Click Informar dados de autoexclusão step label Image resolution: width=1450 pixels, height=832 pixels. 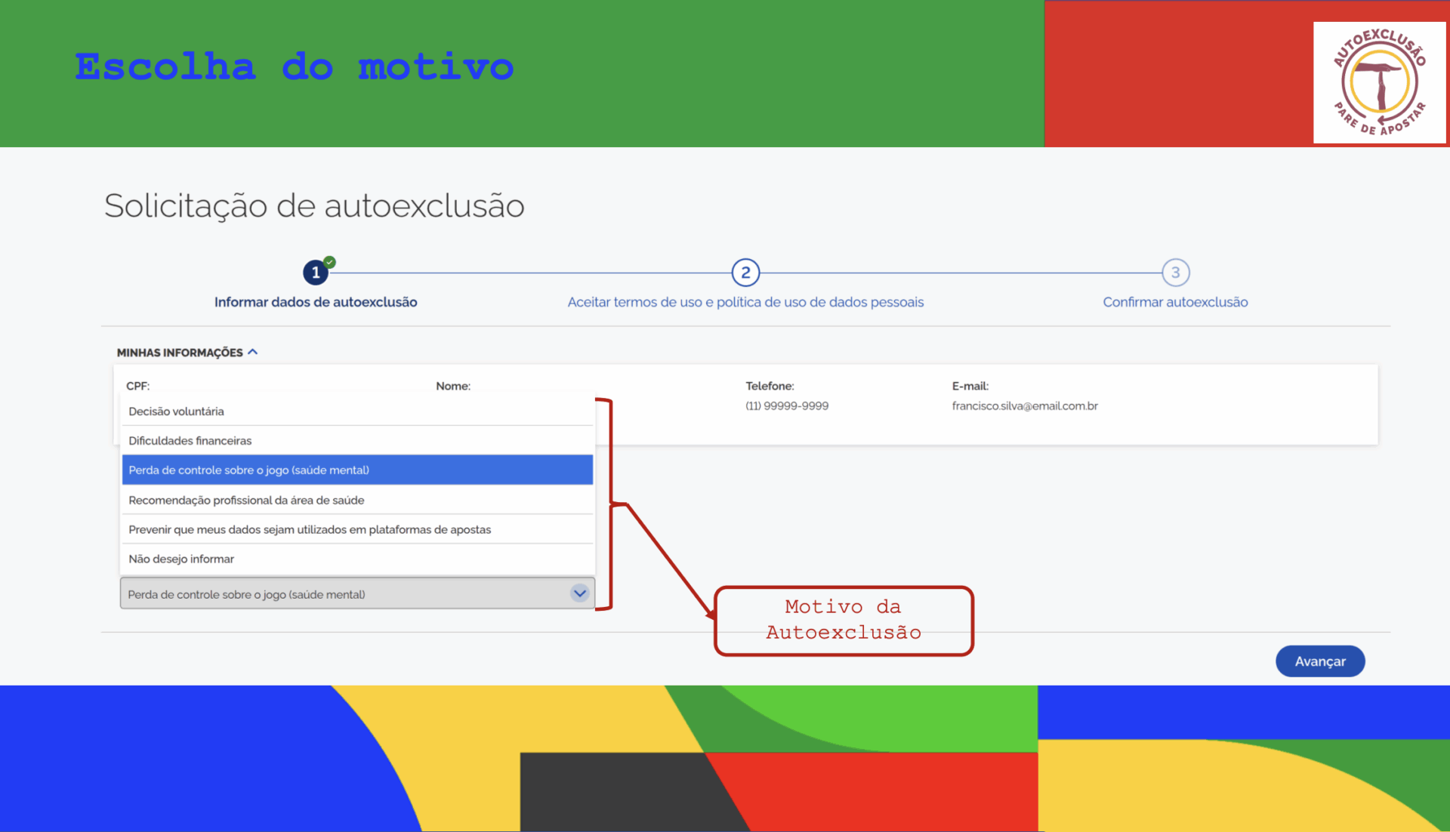[x=316, y=302]
